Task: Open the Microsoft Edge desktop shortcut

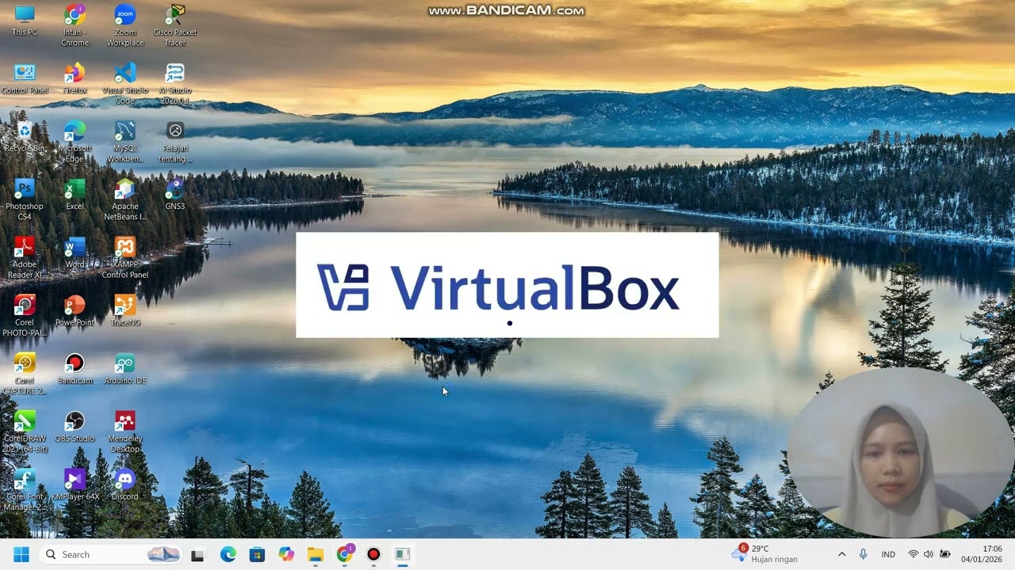Action: (75, 142)
